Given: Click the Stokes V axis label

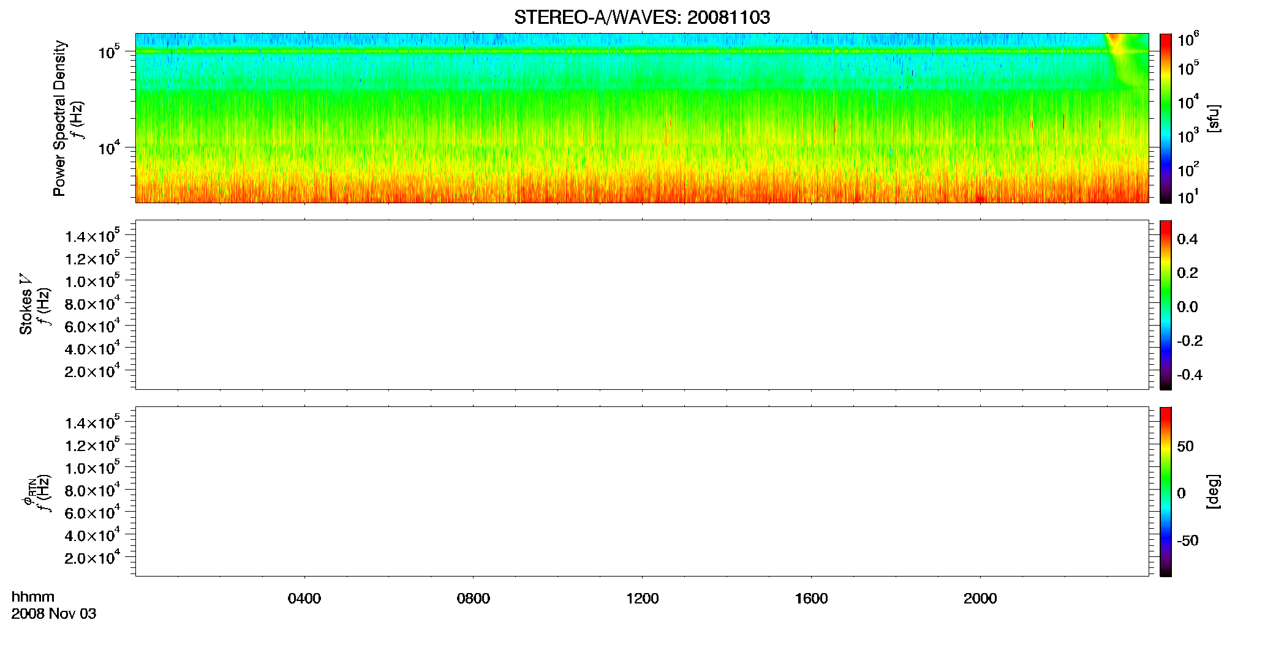Looking at the screenshot, I should (x=26, y=305).
